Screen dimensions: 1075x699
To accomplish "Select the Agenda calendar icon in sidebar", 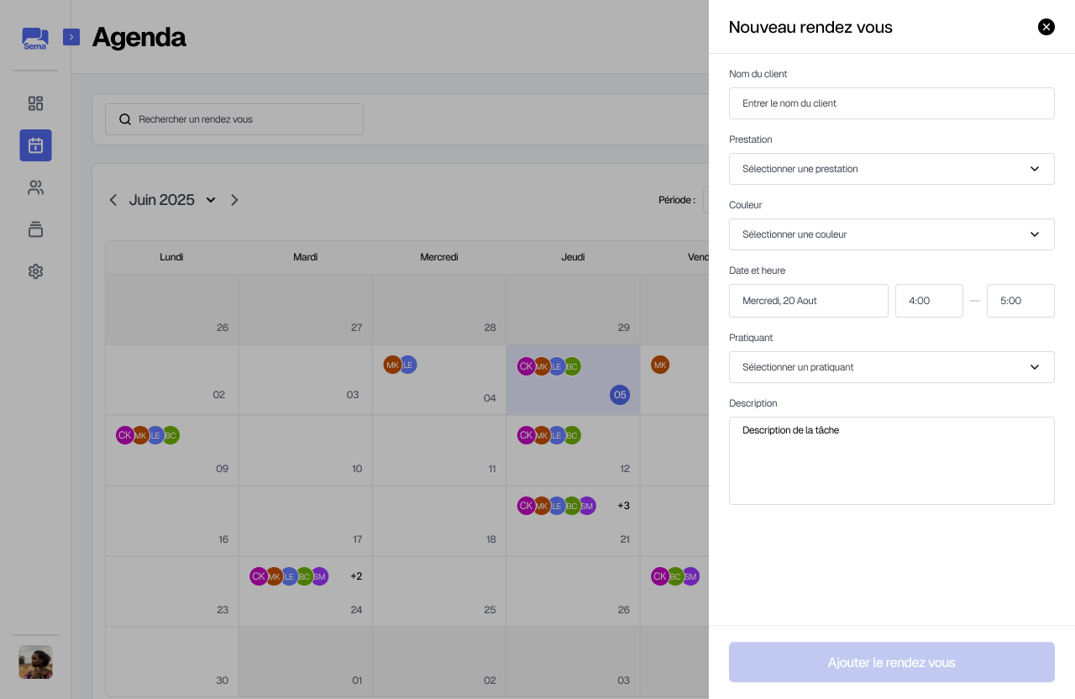I will coord(35,145).
